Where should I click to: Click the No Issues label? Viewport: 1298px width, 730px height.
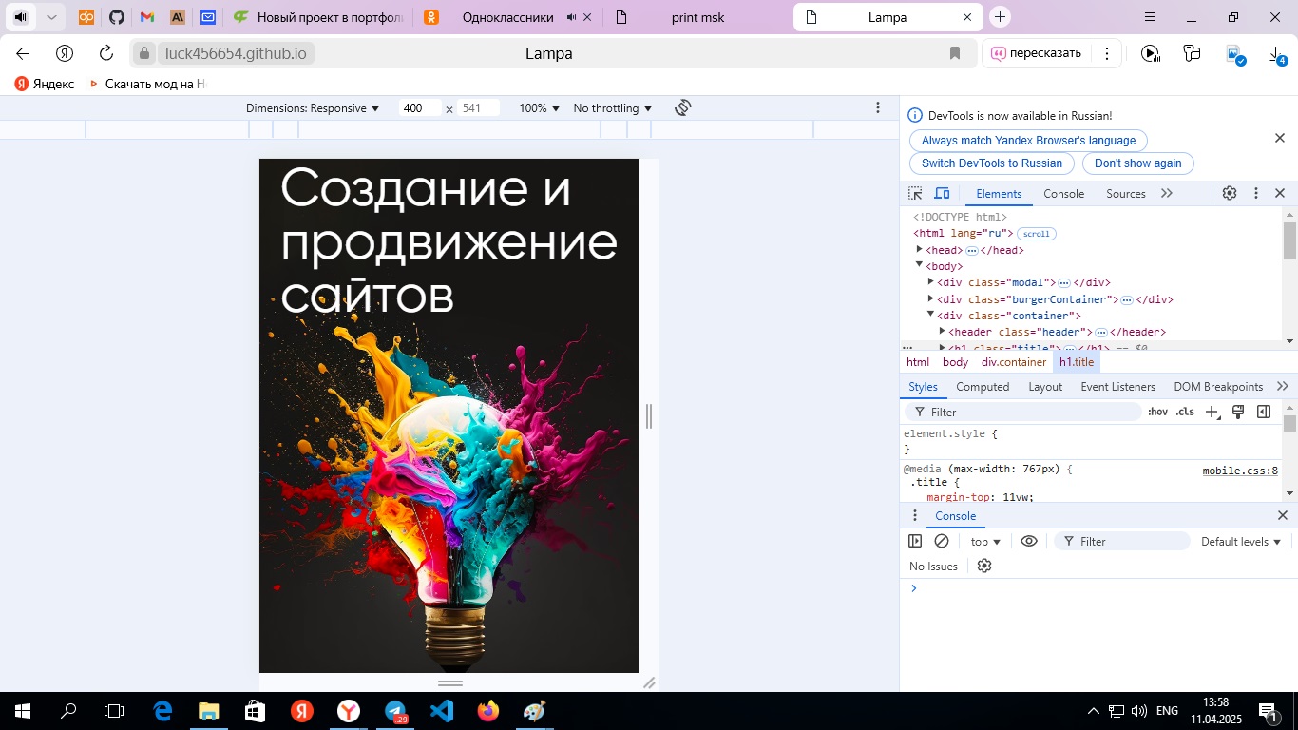[933, 566]
